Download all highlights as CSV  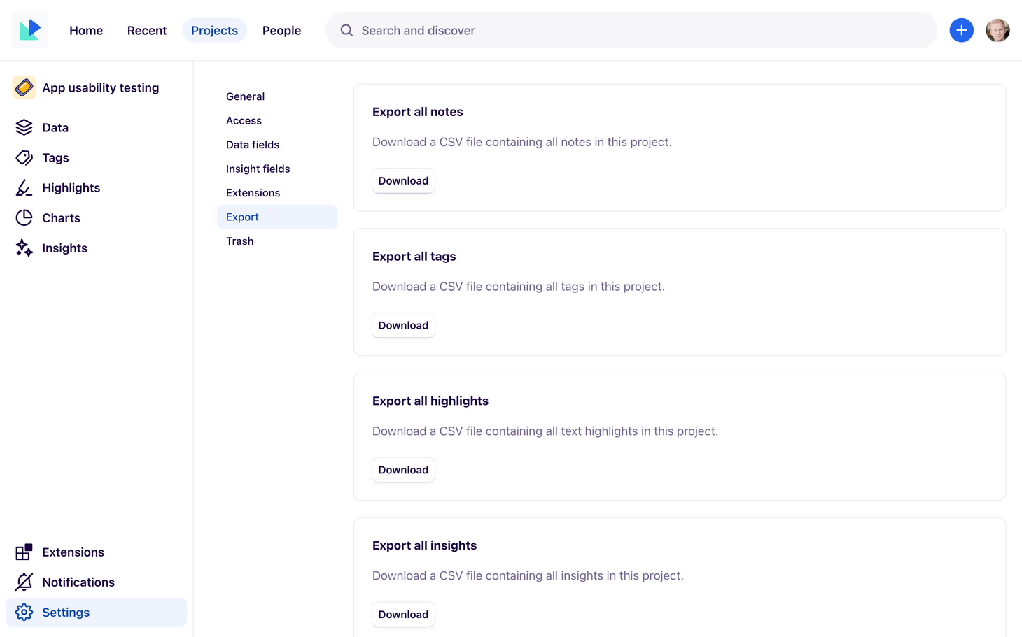403,469
